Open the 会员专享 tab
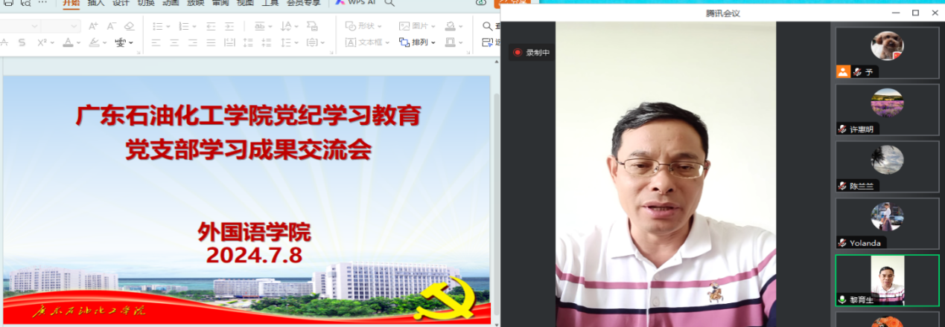945x327 pixels. click(304, 3)
